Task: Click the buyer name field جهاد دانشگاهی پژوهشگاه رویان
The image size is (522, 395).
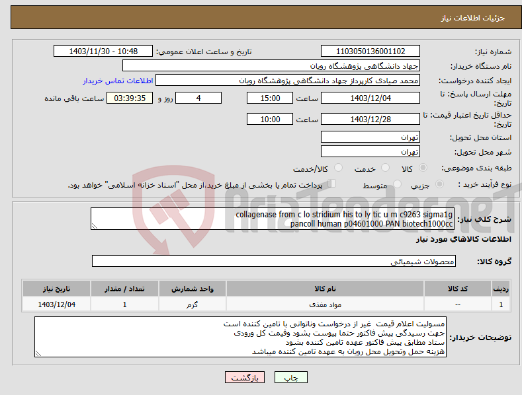Action: pos(271,66)
